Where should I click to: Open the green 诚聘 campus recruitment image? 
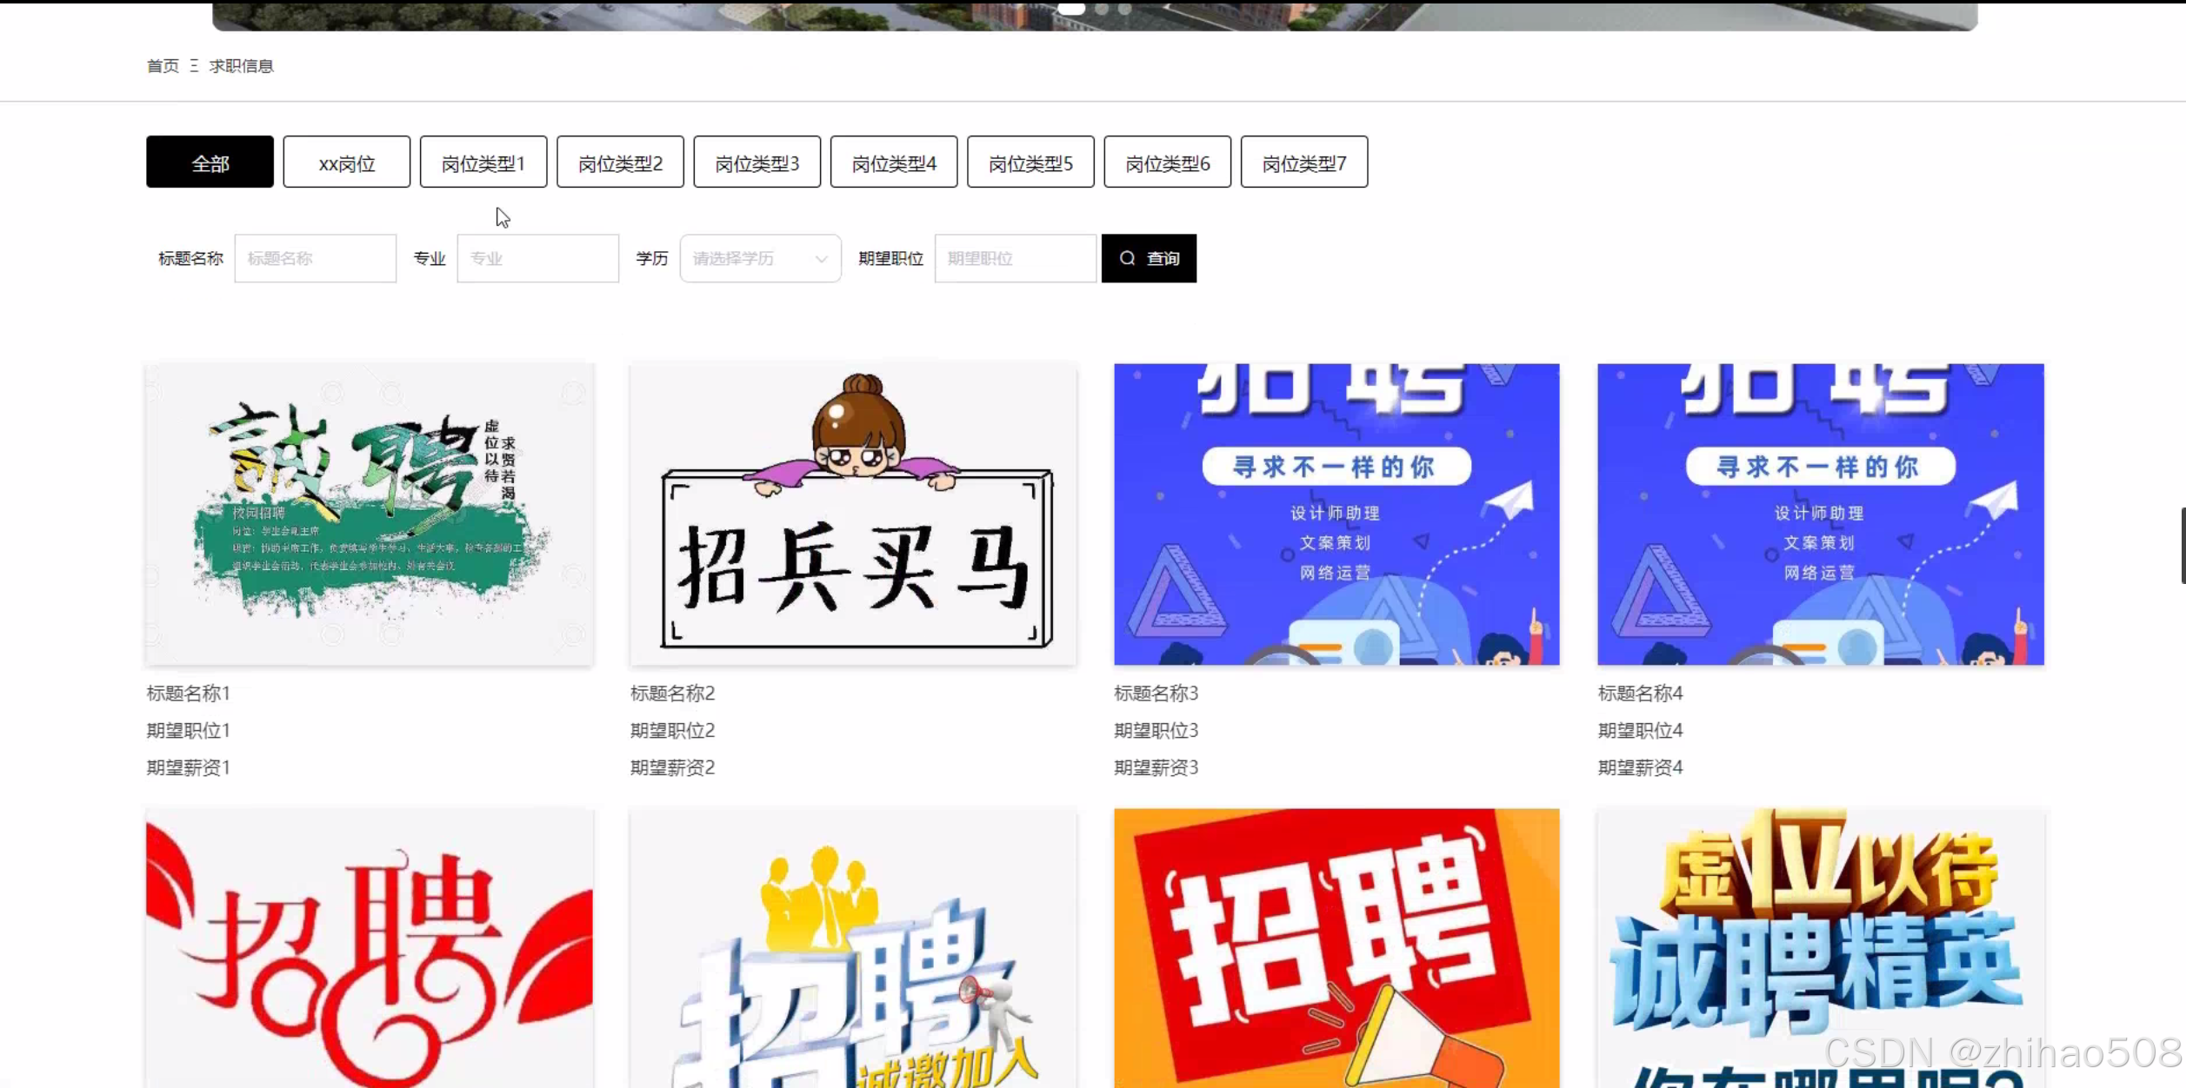pos(370,514)
